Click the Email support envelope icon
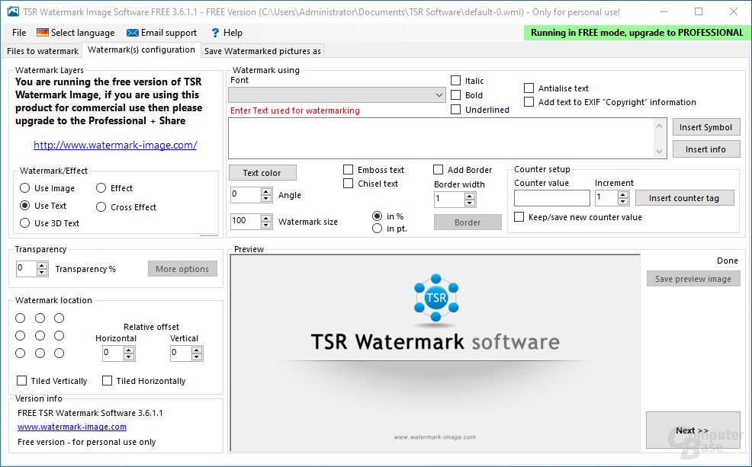752x467 pixels. coord(133,33)
